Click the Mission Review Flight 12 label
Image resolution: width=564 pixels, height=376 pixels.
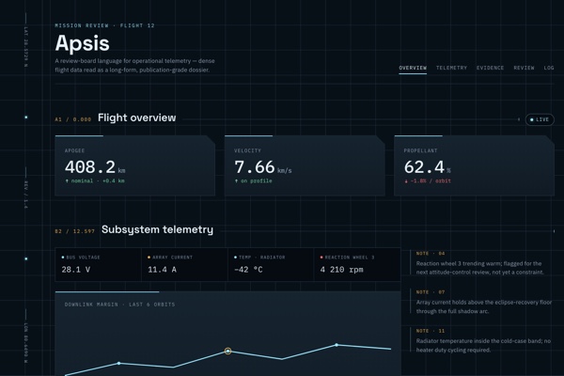click(x=104, y=25)
